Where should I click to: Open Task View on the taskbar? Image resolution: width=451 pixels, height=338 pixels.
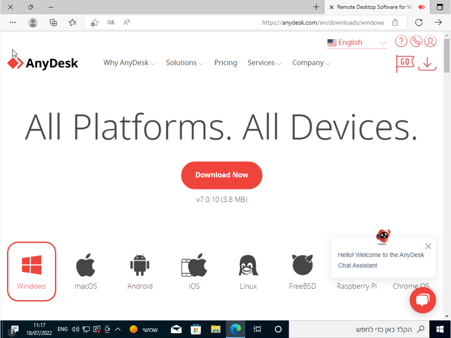257,329
